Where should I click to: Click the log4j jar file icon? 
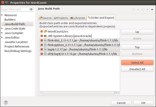(x=45, y=49)
